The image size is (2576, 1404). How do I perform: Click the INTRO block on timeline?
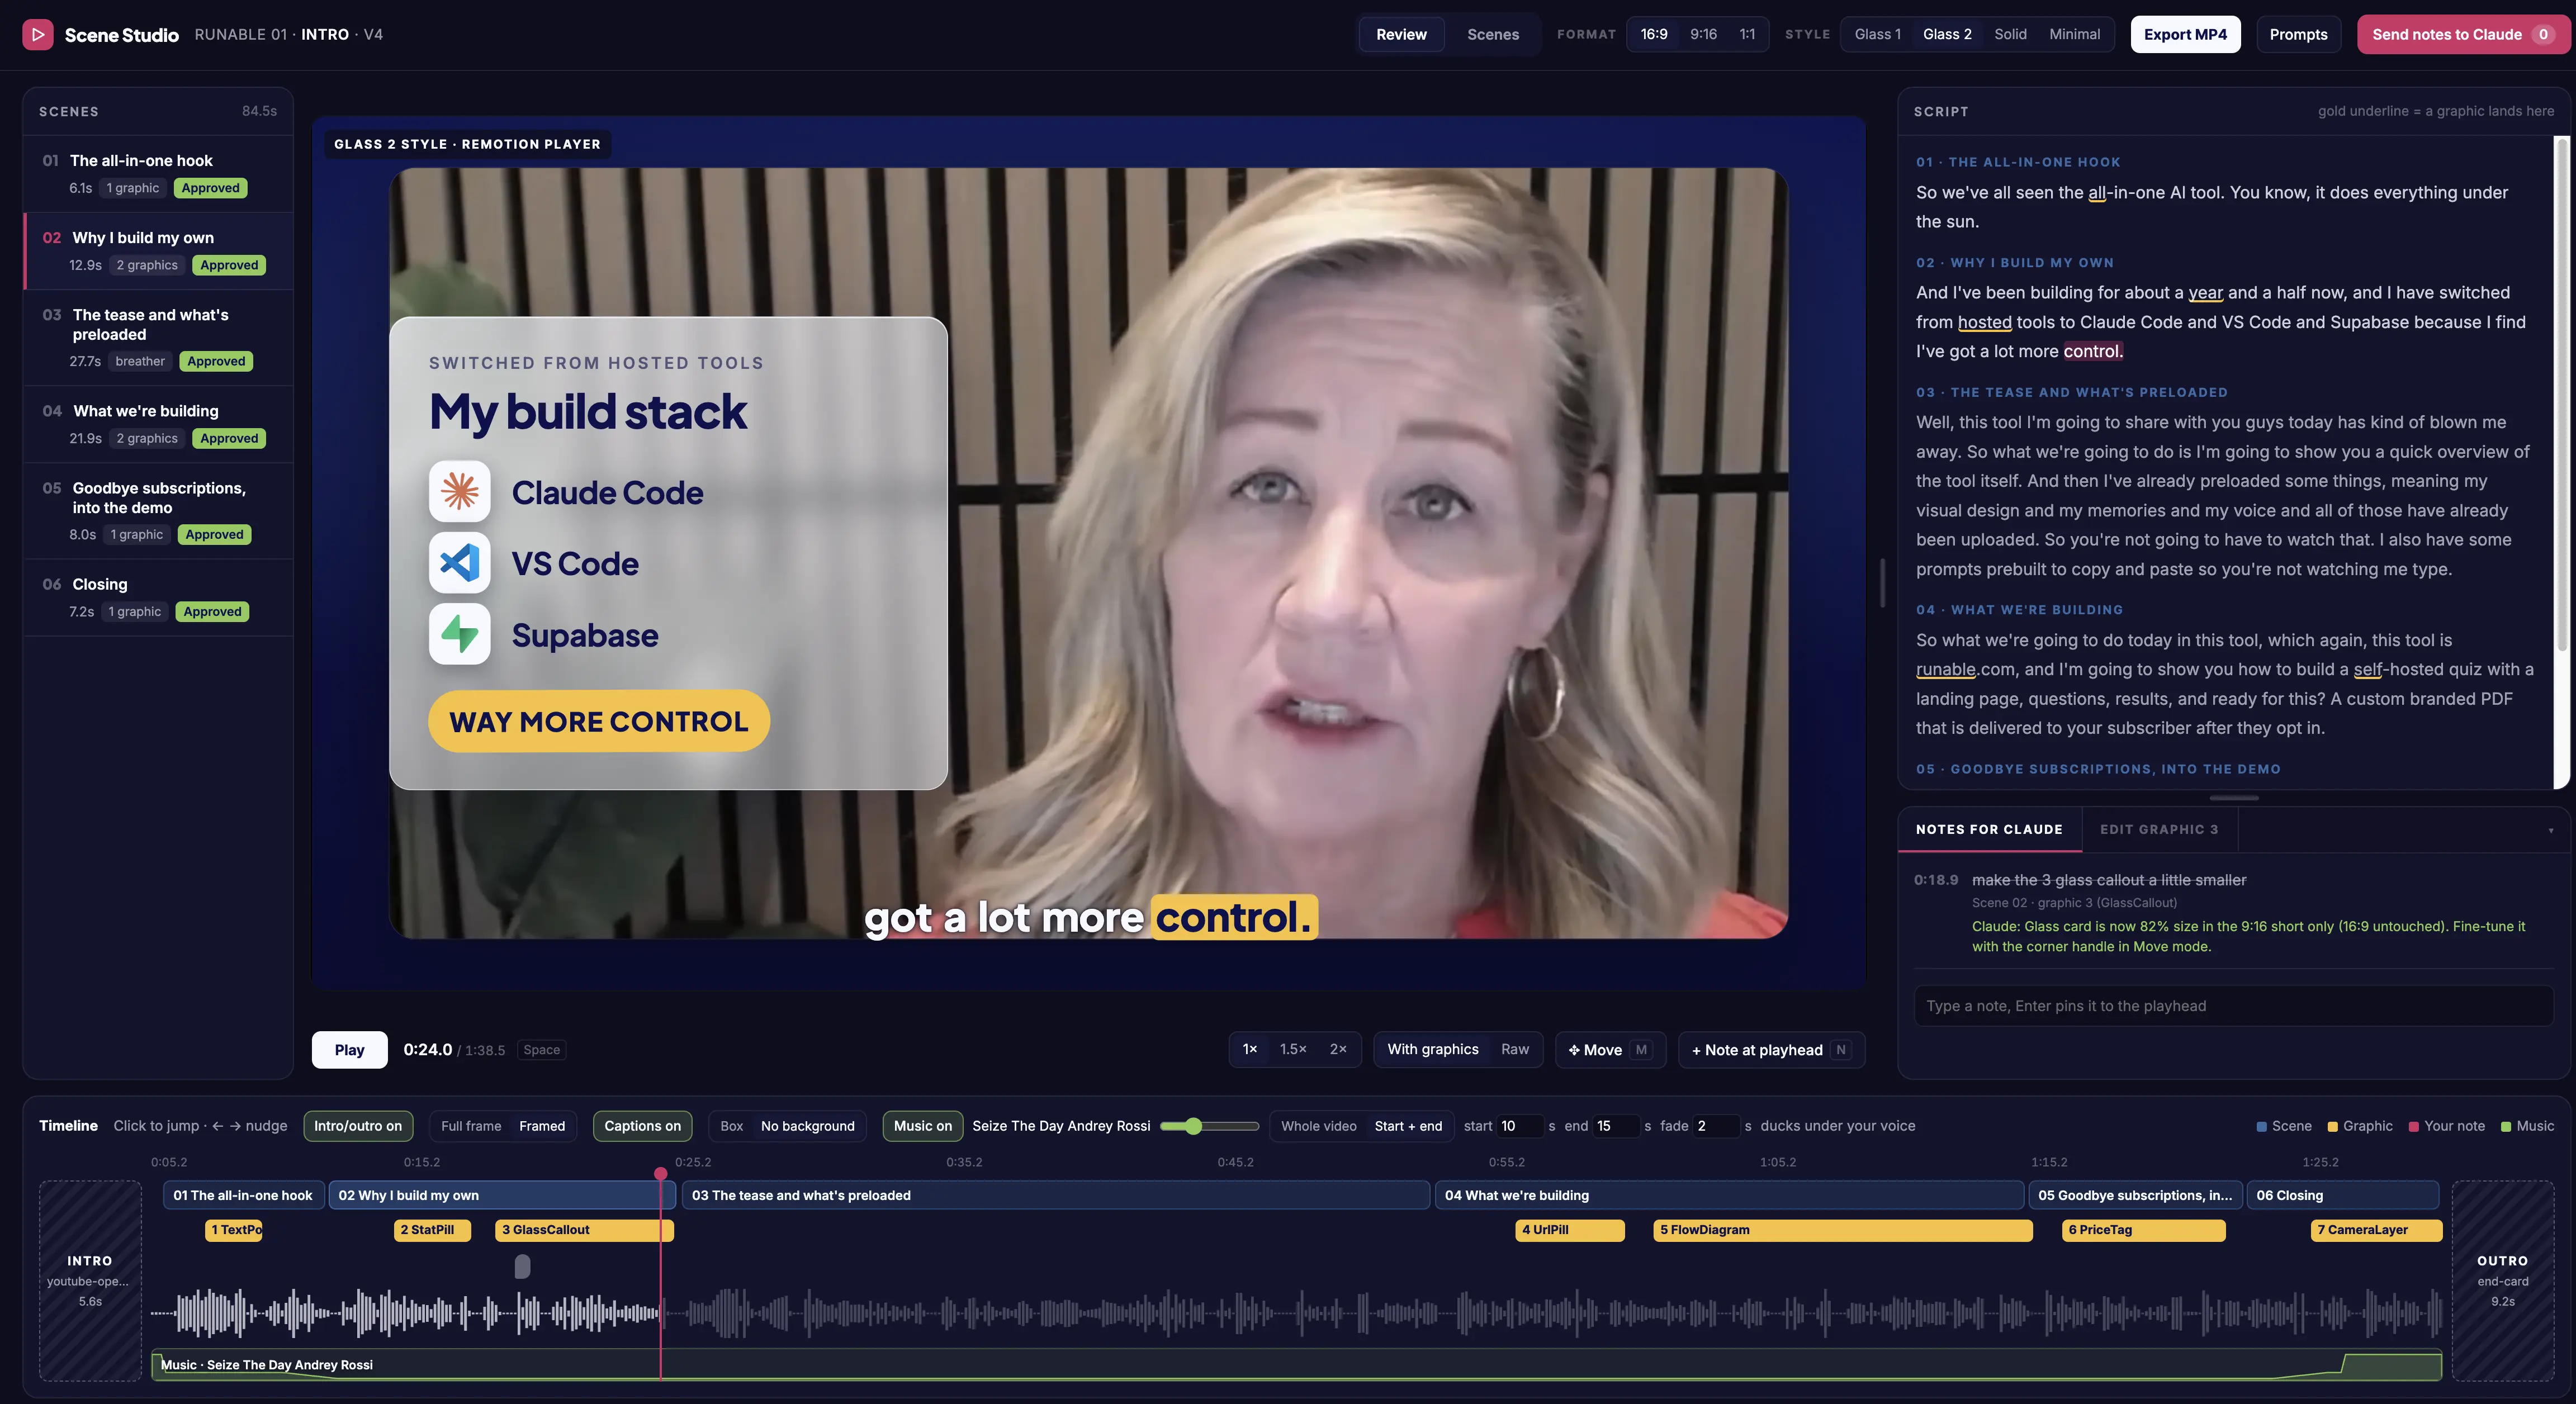[90, 1280]
